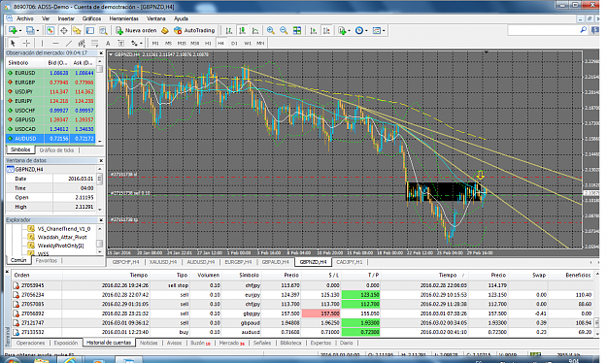
Task: Click the search input field in toolbar
Action: coord(543,30)
